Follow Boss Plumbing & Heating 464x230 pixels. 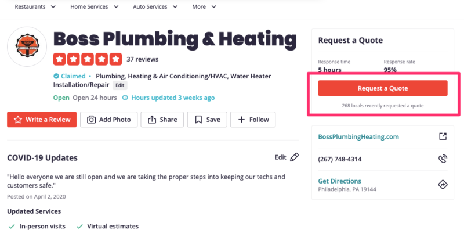[x=253, y=120]
